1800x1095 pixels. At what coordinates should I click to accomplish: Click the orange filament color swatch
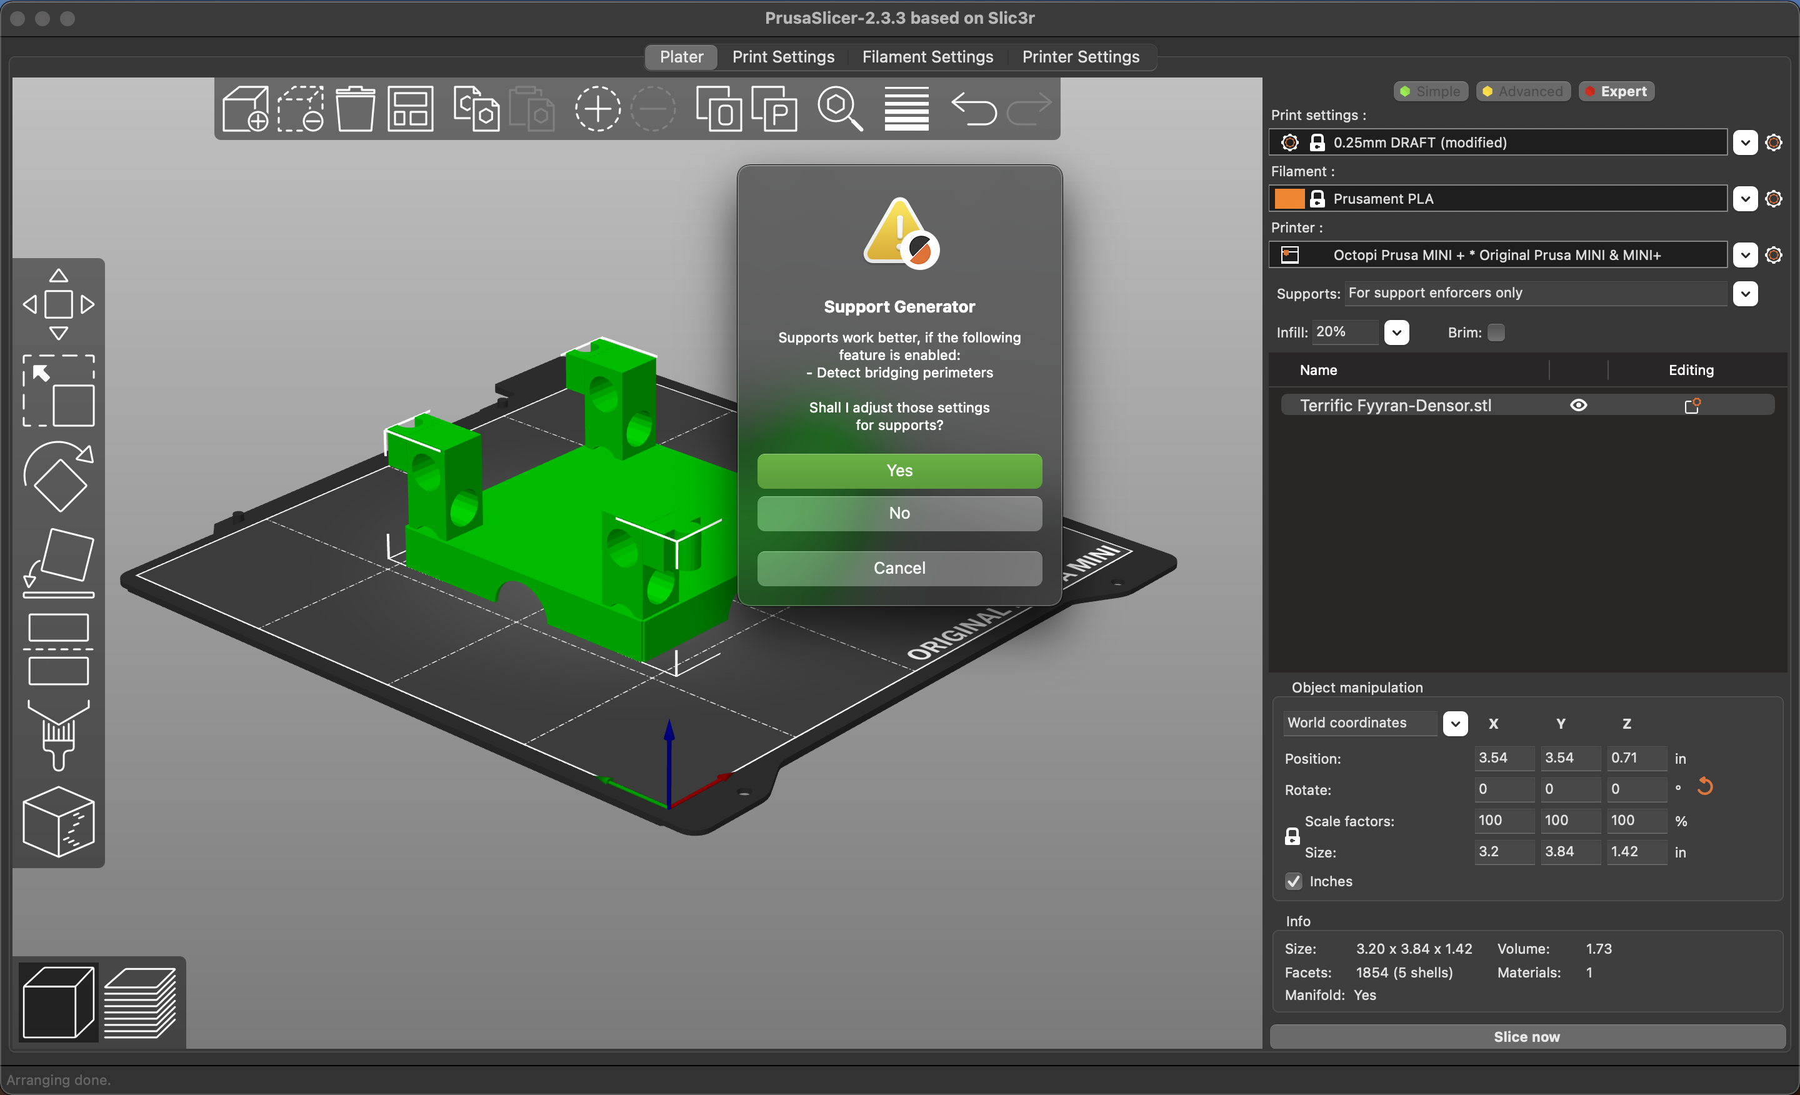point(1289,199)
